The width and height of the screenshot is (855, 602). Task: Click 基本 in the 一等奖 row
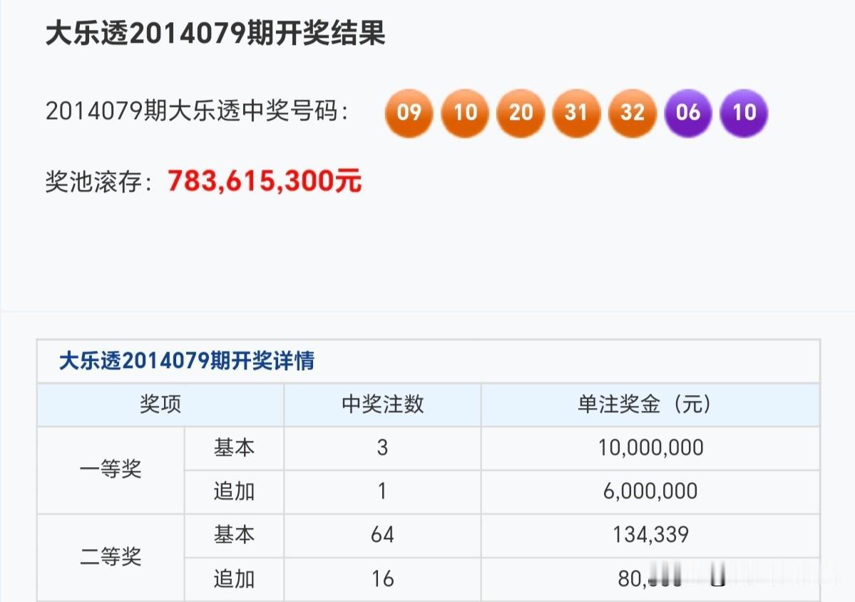pyautogui.click(x=234, y=448)
